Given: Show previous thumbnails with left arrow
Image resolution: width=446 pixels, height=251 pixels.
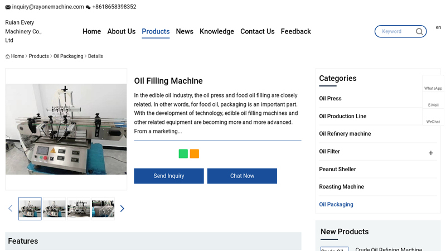Looking at the screenshot, I should [10, 209].
